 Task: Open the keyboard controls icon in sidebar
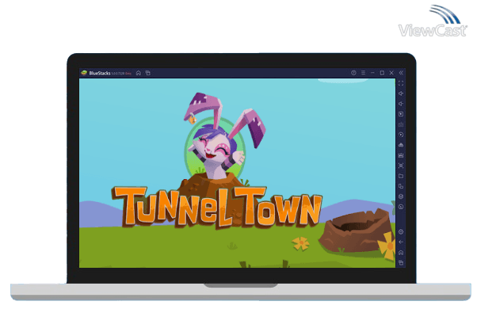pyautogui.click(x=401, y=124)
